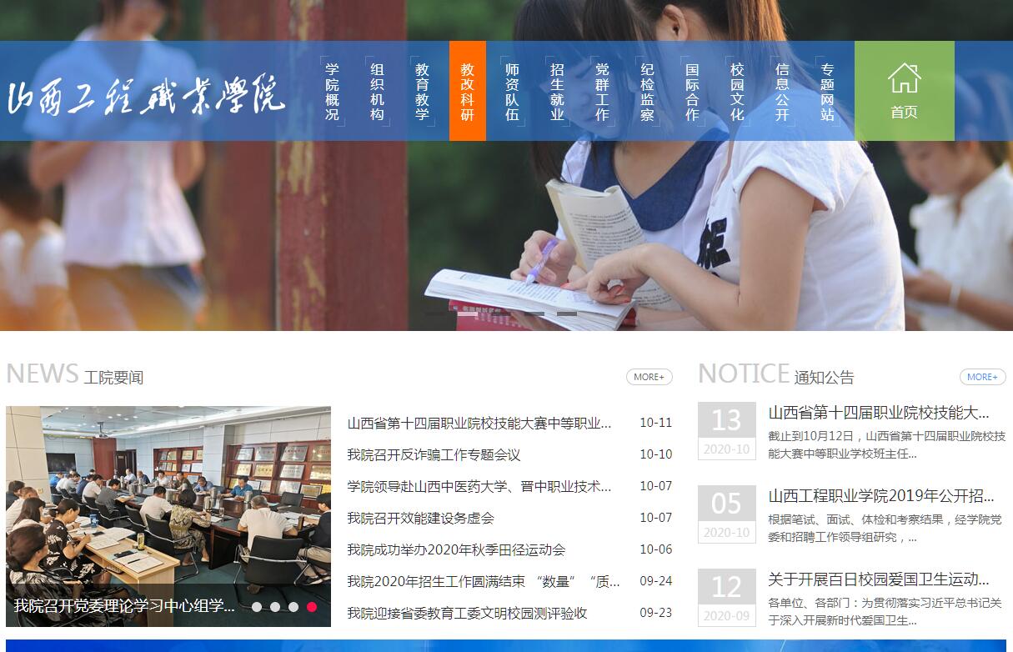This screenshot has height=652, width=1013.
Task: Expand the 组织机构 navigation menu
Action: 378,92
